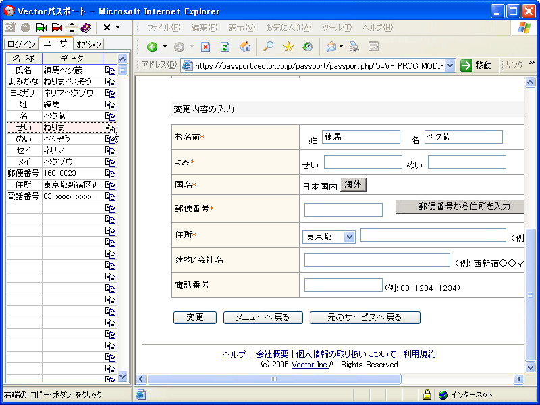The width and height of the screenshot is (540, 405).
Task: Click the 移動 go button
Action: pos(477,65)
